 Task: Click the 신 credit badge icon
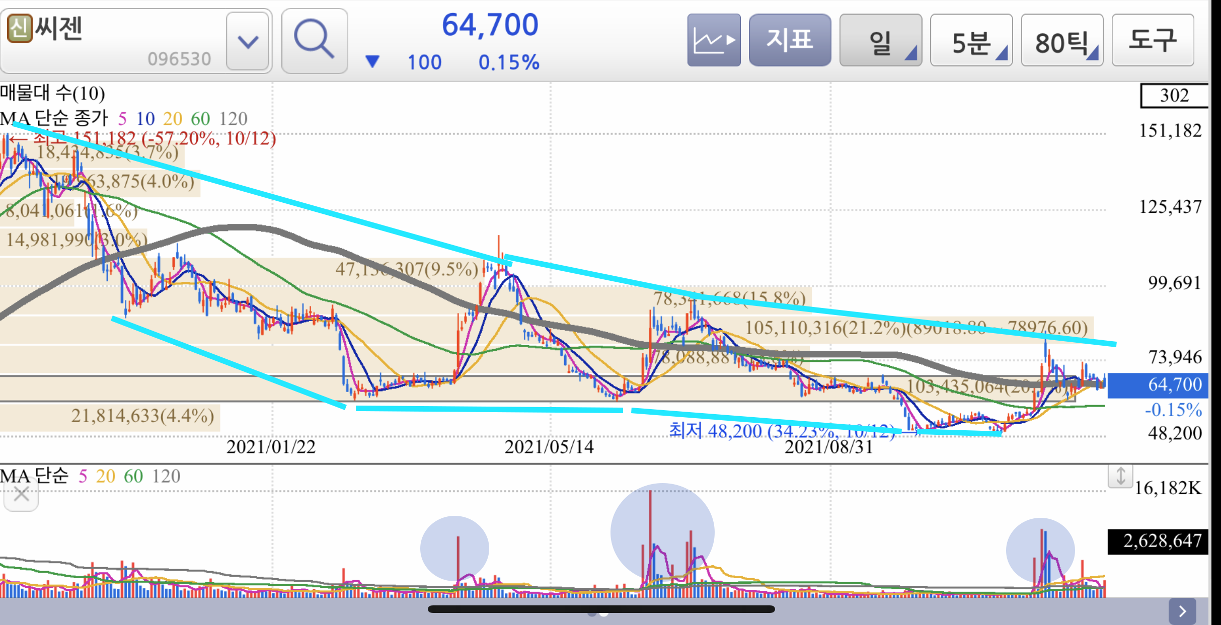[x=19, y=28]
